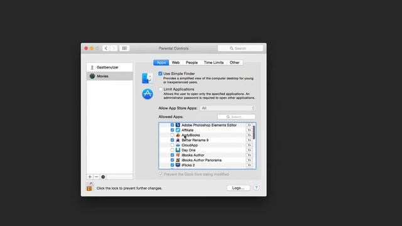
Task: Toggle Prevent the Dock from being modified
Action: coord(161,175)
